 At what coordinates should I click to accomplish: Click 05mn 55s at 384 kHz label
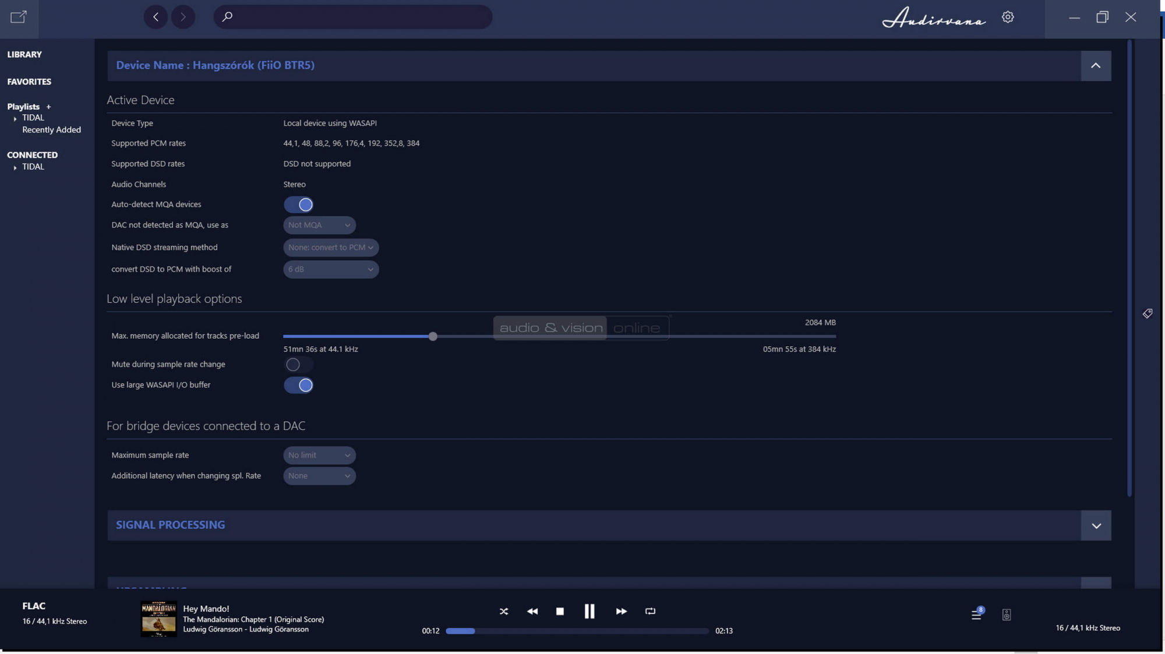click(799, 349)
